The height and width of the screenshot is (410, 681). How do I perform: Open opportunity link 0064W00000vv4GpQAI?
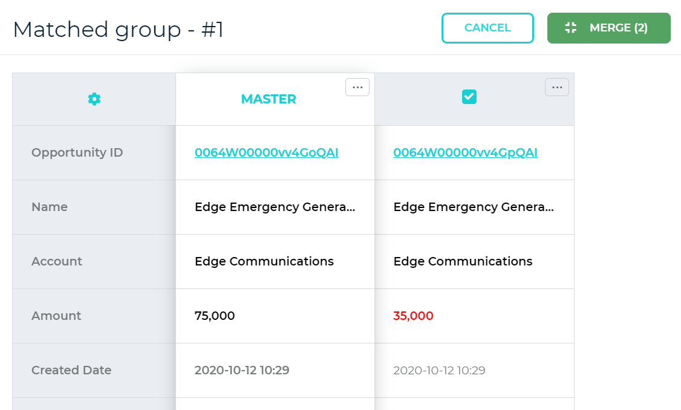[x=465, y=152]
